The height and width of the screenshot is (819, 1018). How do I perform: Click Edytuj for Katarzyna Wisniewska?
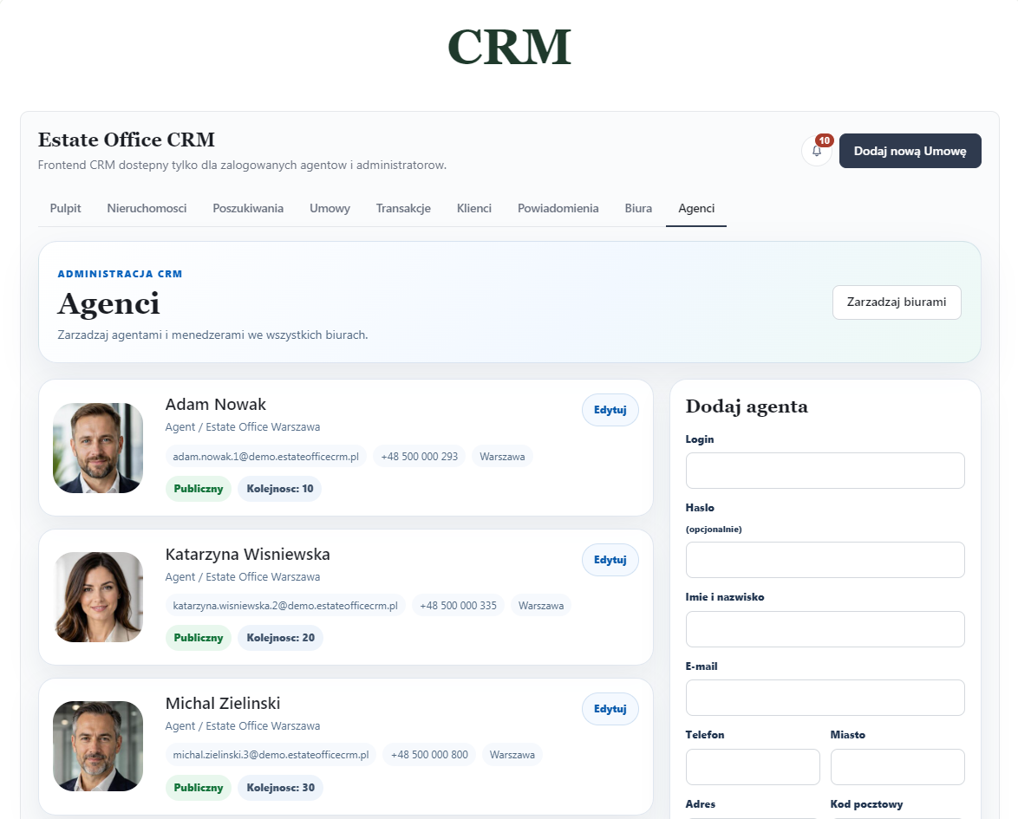click(x=610, y=560)
